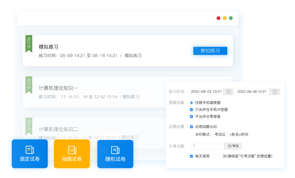Screen dimensions: 295x178
Task: Click the end time field 2022-08-09 10:27
Action: click(x=253, y=92)
